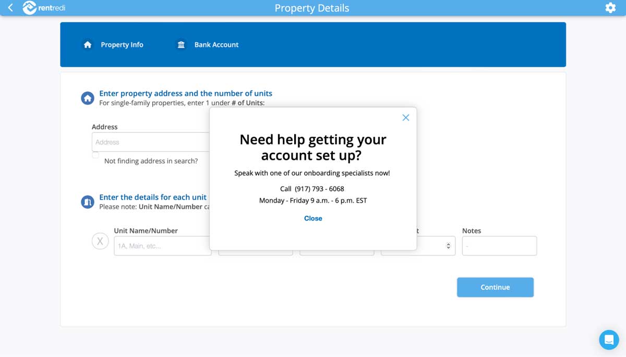Click the Unit Name/Number input field
This screenshot has width=626, height=357.
click(162, 245)
